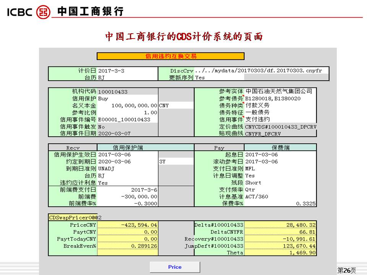Click the 信用保护端 header tab
The width and height of the screenshot is (367, 275).
pyautogui.click(x=127, y=147)
